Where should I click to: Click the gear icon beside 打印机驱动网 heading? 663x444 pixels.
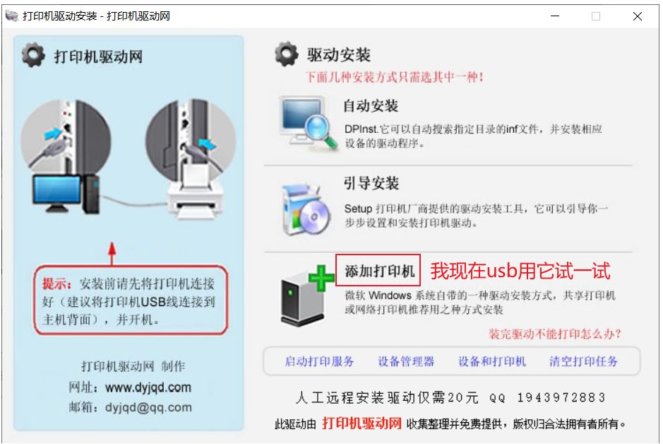33,55
